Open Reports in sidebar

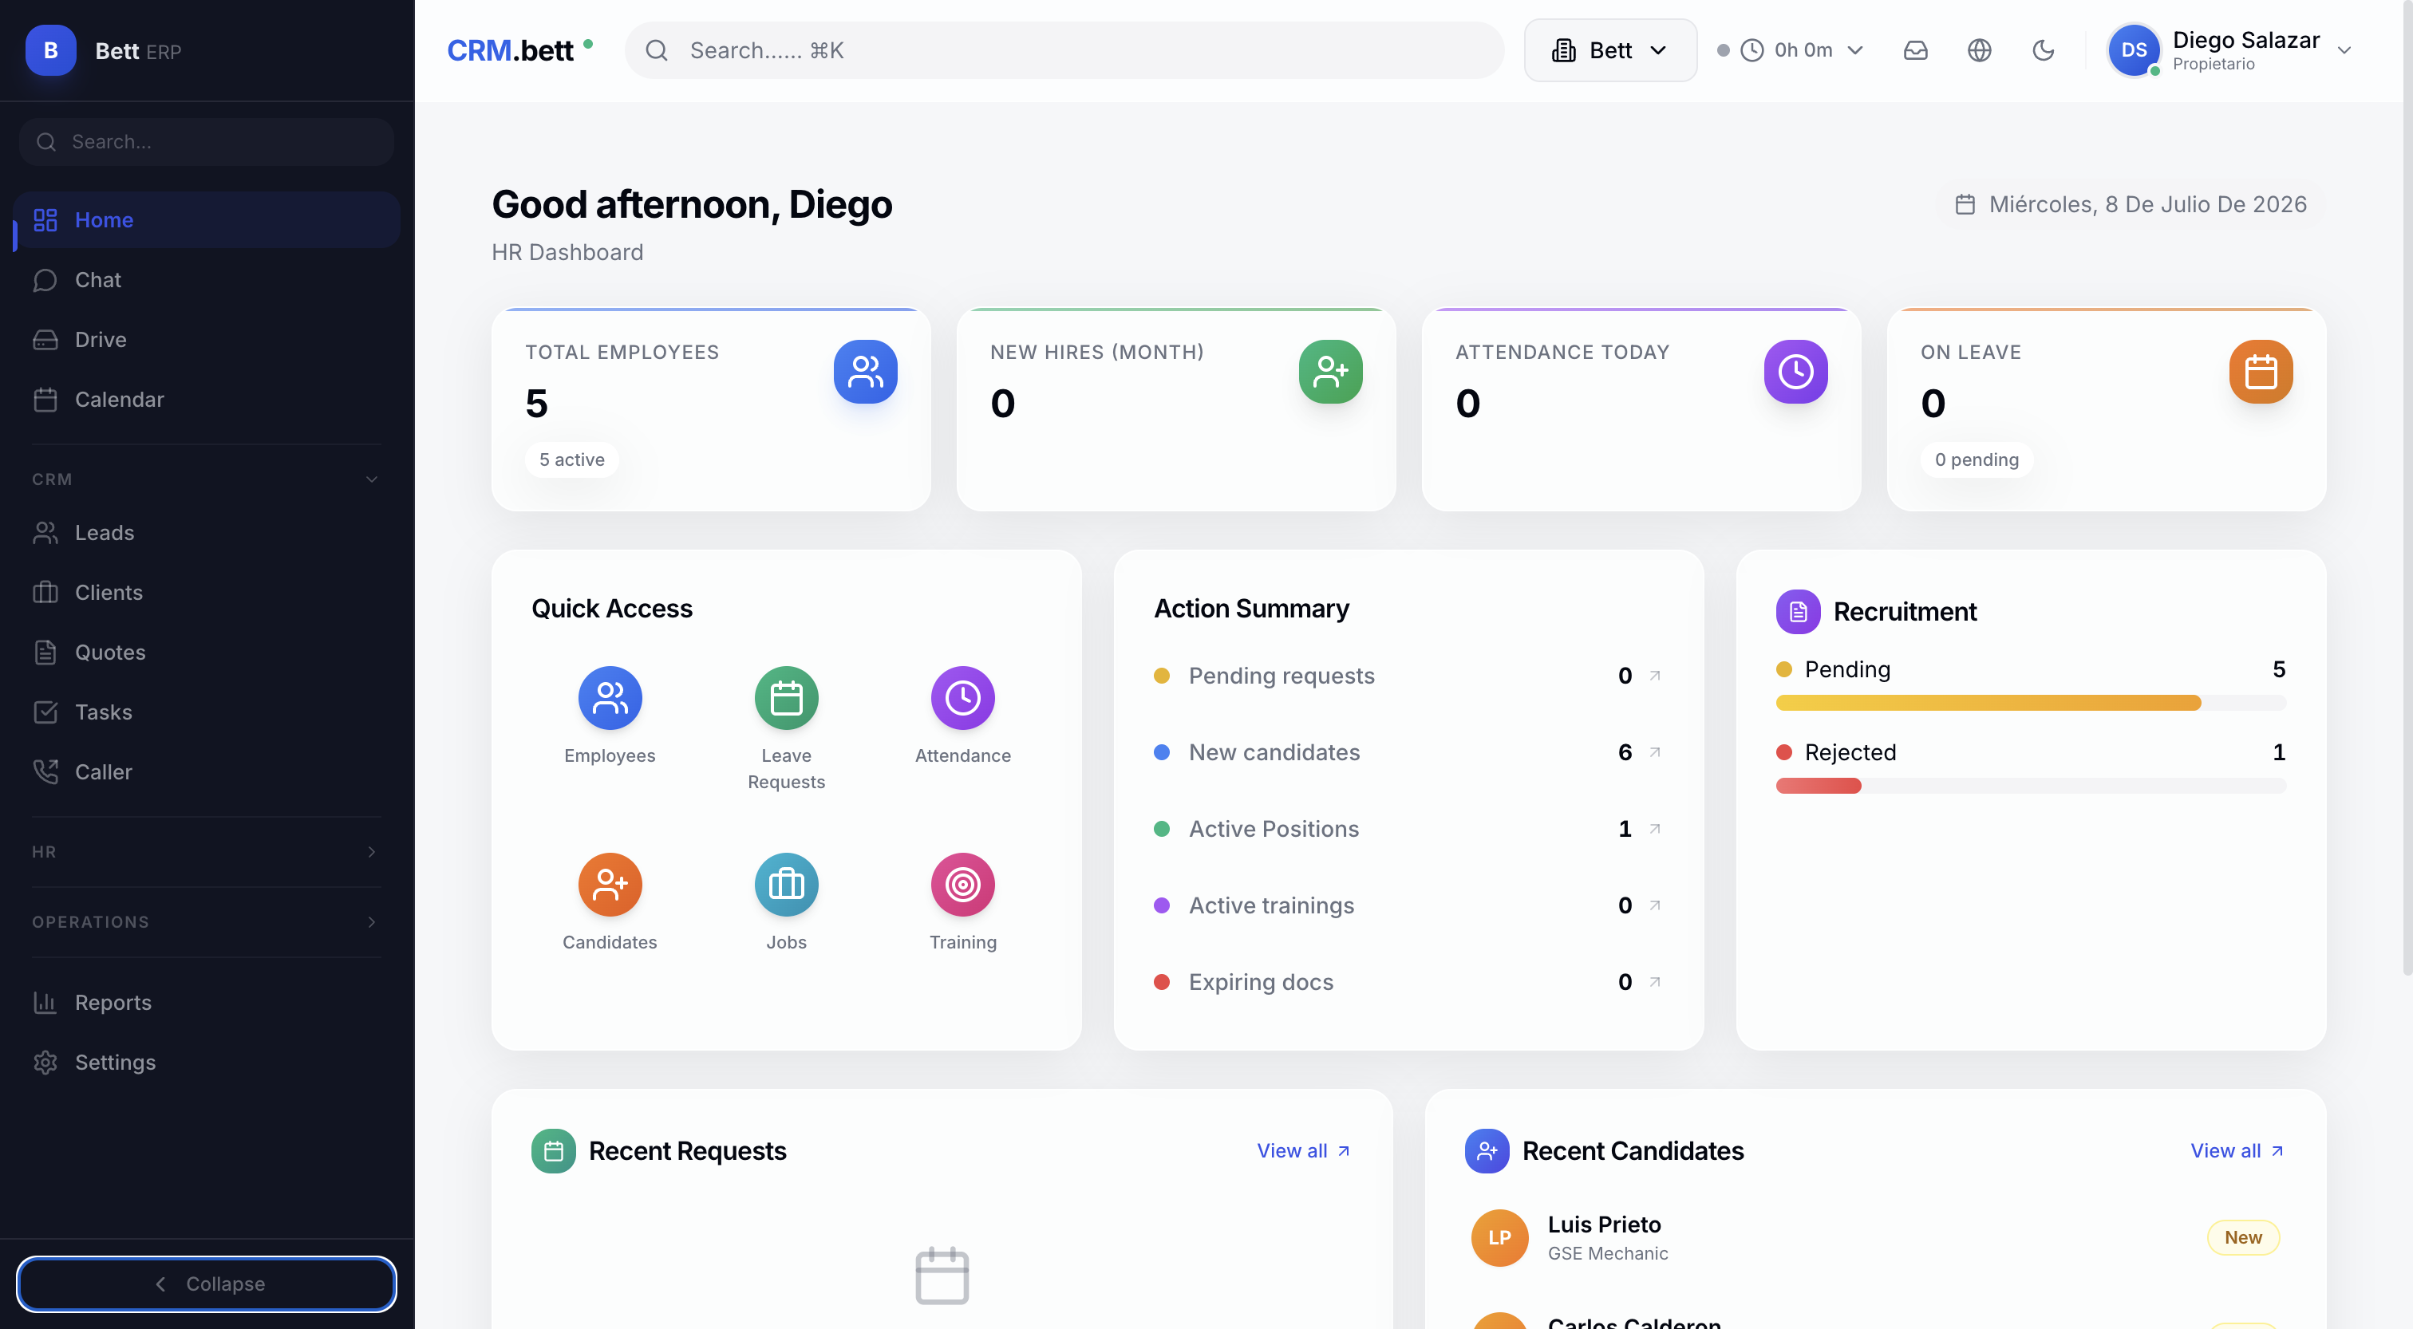(x=207, y=1003)
